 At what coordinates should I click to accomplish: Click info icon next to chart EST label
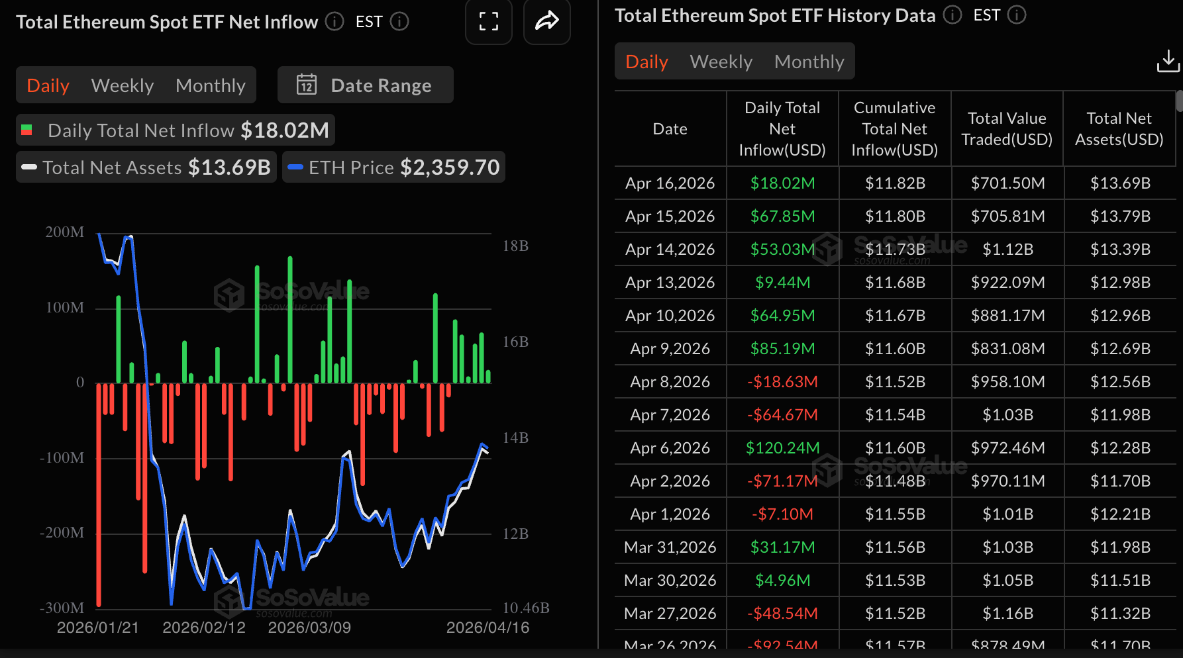tap(399, 22)
